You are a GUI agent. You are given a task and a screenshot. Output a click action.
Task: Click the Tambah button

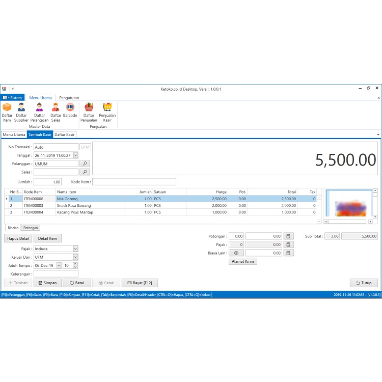click(18, 283)
